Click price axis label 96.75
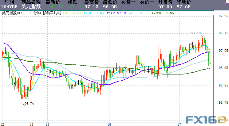 (223, 103)
